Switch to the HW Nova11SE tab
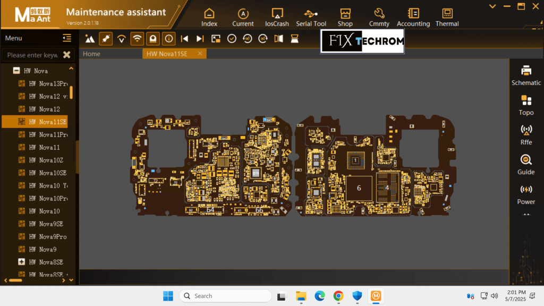Viewport: 544px width, 306px height. (x=167, y=54)
